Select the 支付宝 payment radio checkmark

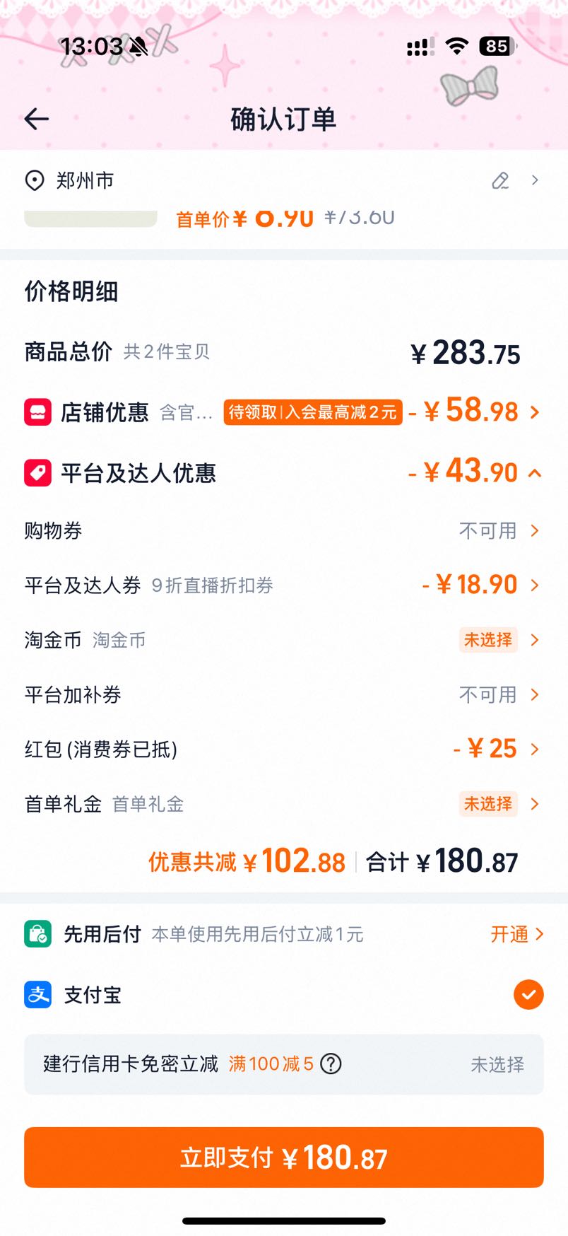click(528, 995)
